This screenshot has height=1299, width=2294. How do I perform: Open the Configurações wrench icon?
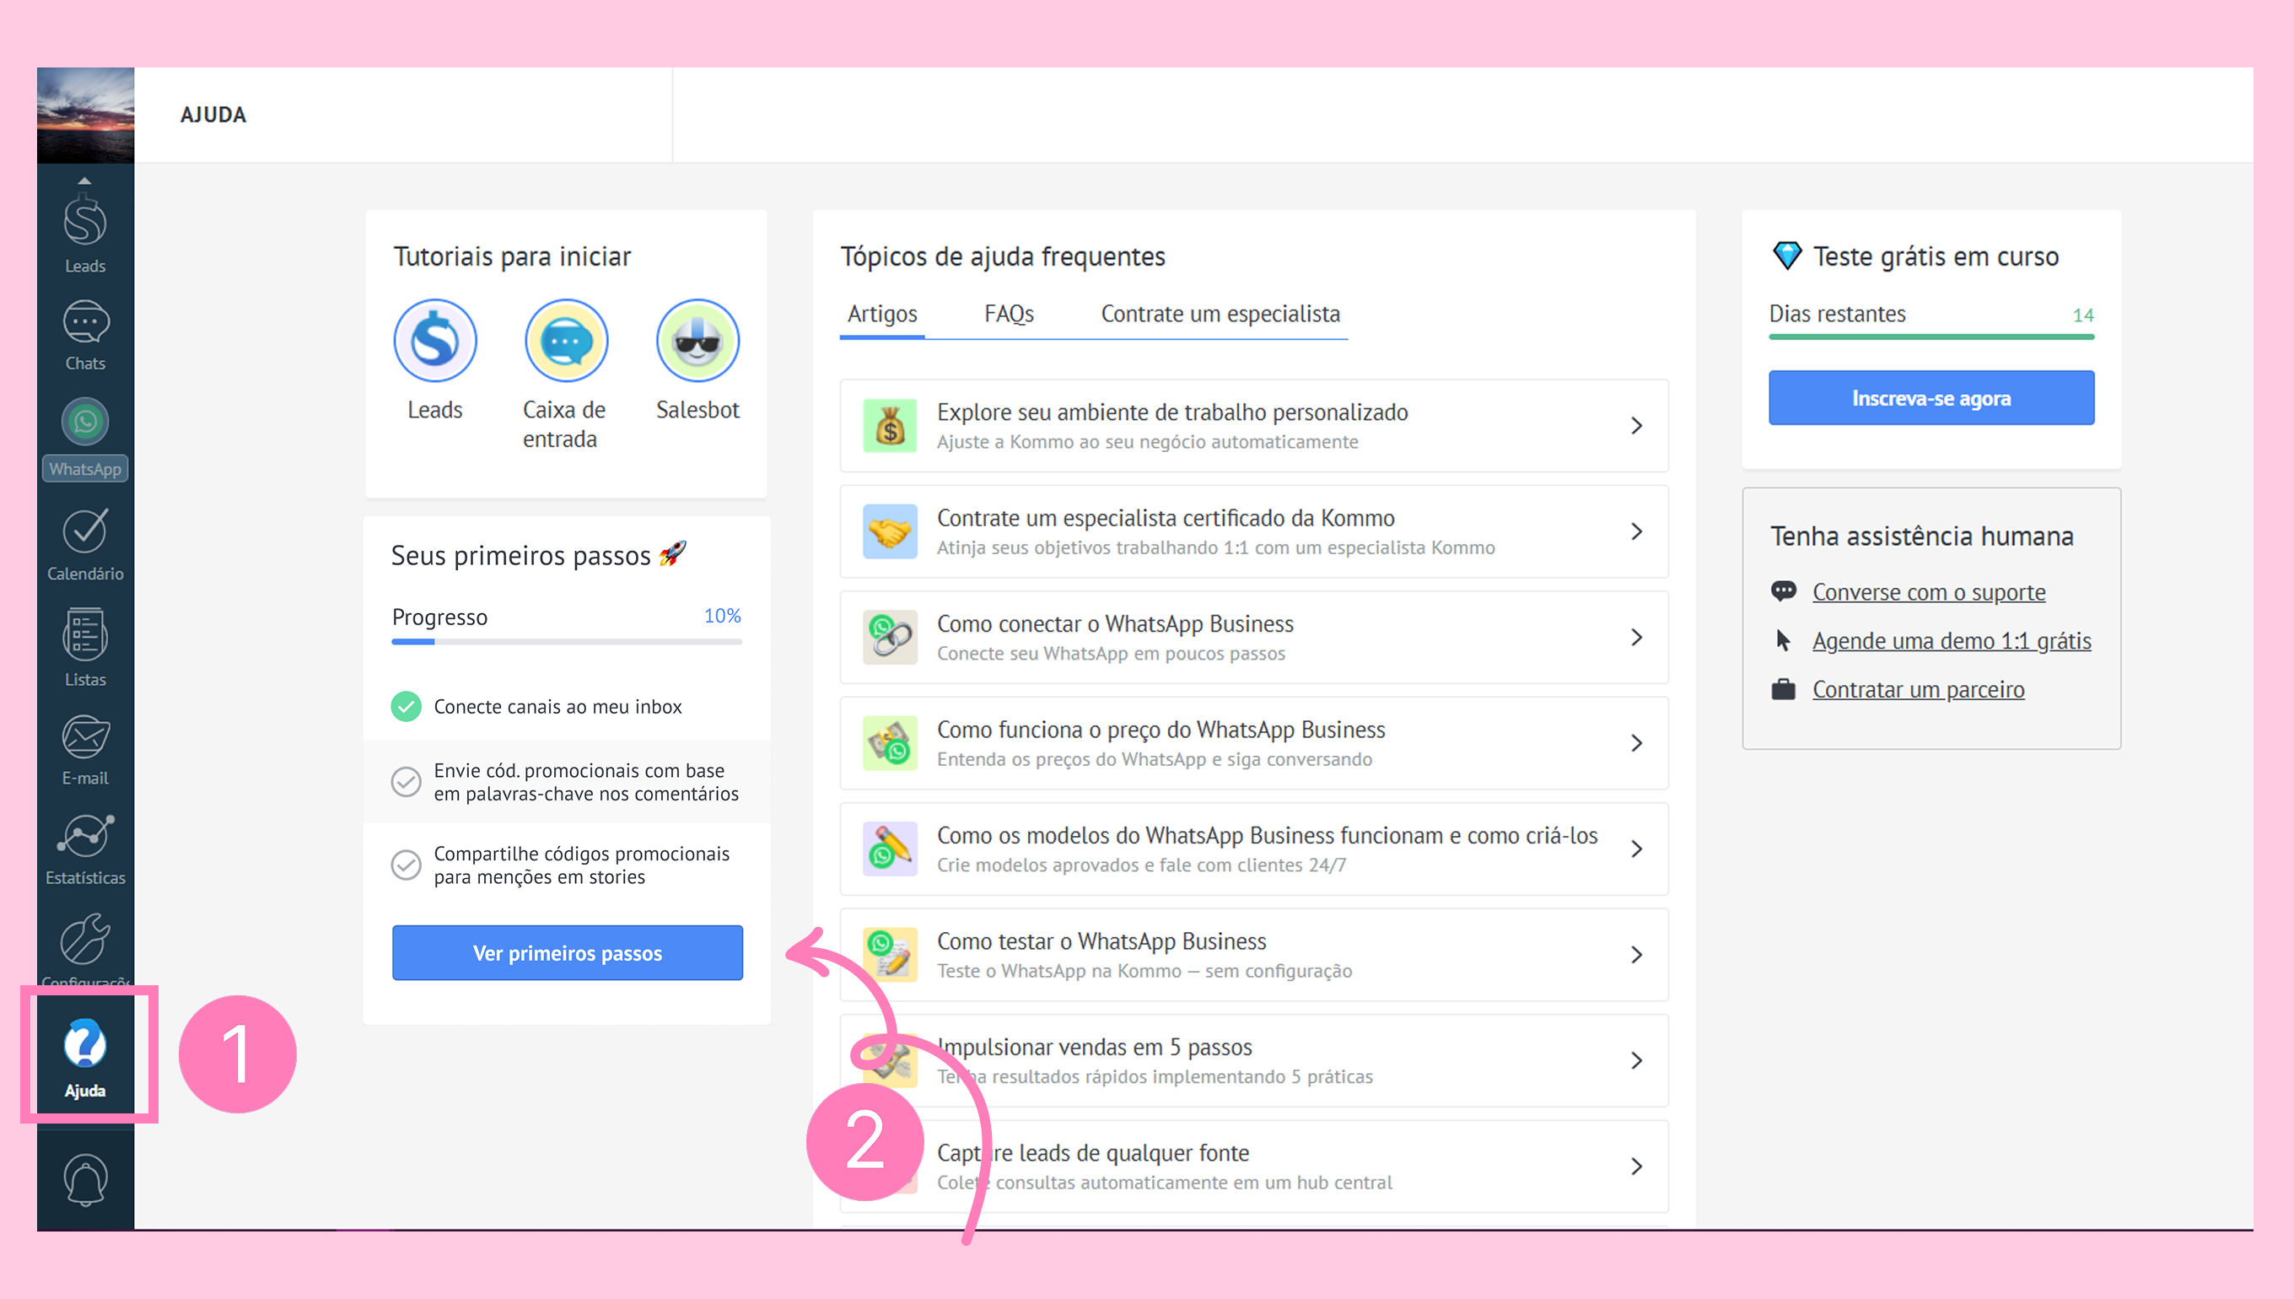click(x=84, y=939)
